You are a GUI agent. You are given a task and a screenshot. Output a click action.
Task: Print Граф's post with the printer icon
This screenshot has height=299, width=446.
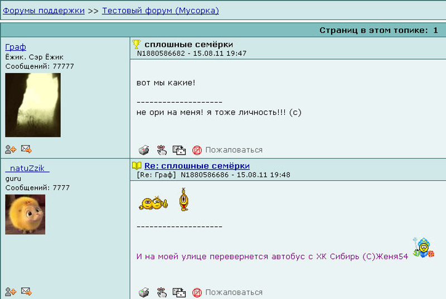click(144, 150)
